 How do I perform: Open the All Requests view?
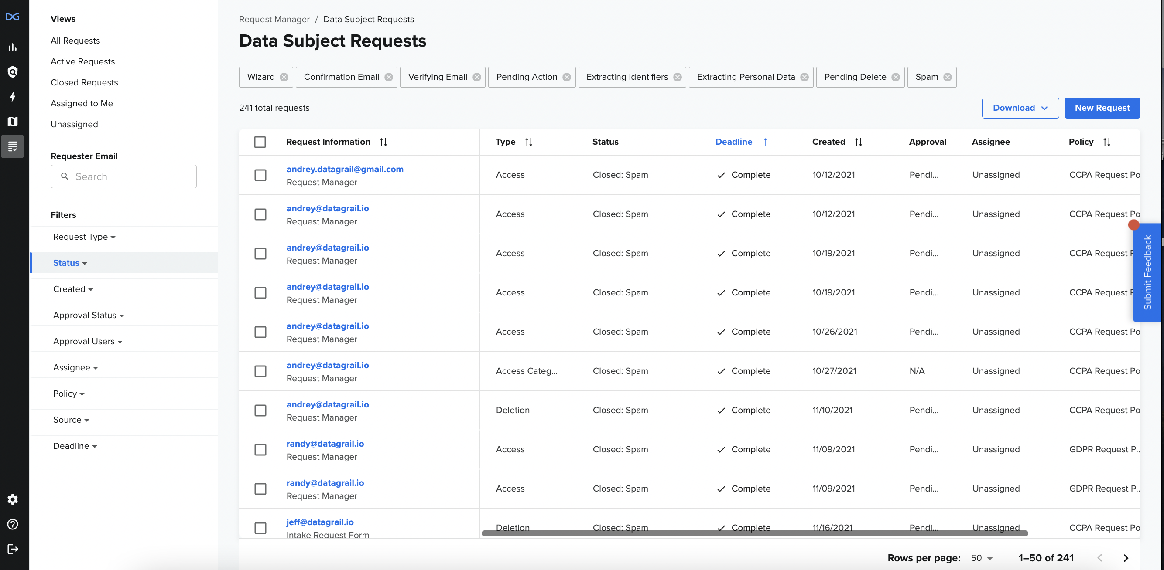[75, 41]
